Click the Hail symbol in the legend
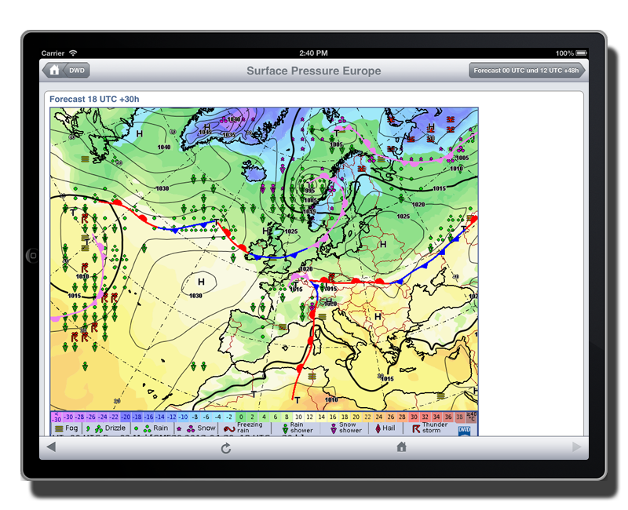The width and height of the screenshot is (628, 510). (384, 428)
